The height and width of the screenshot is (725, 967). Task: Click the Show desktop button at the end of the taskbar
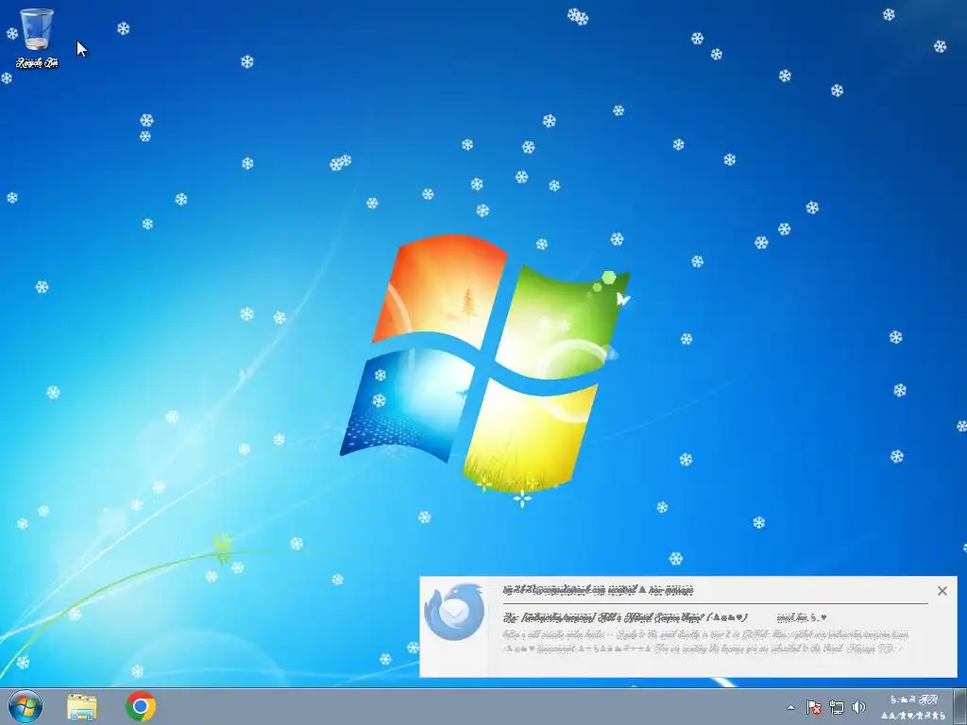960,707
